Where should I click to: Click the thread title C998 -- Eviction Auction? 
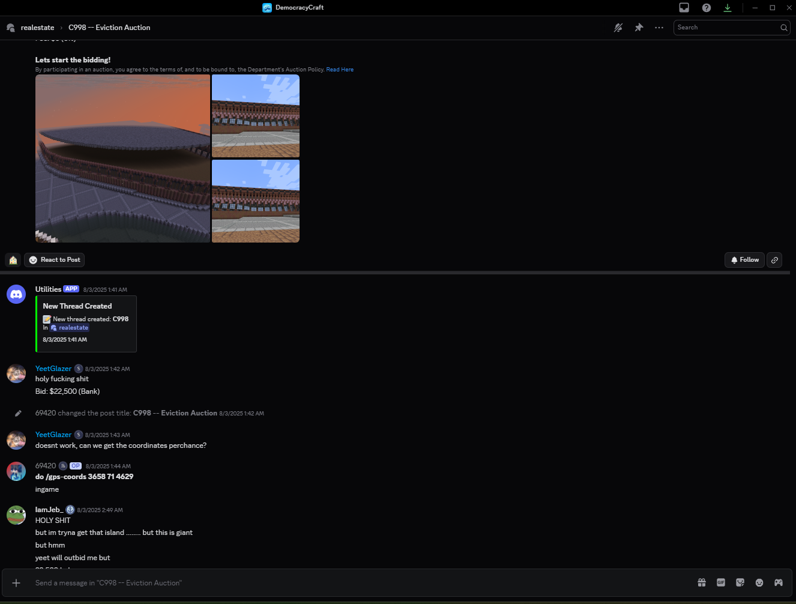click(109, 28)
